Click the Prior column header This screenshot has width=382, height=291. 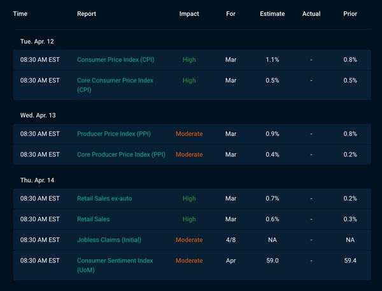(x=350, y=14)
